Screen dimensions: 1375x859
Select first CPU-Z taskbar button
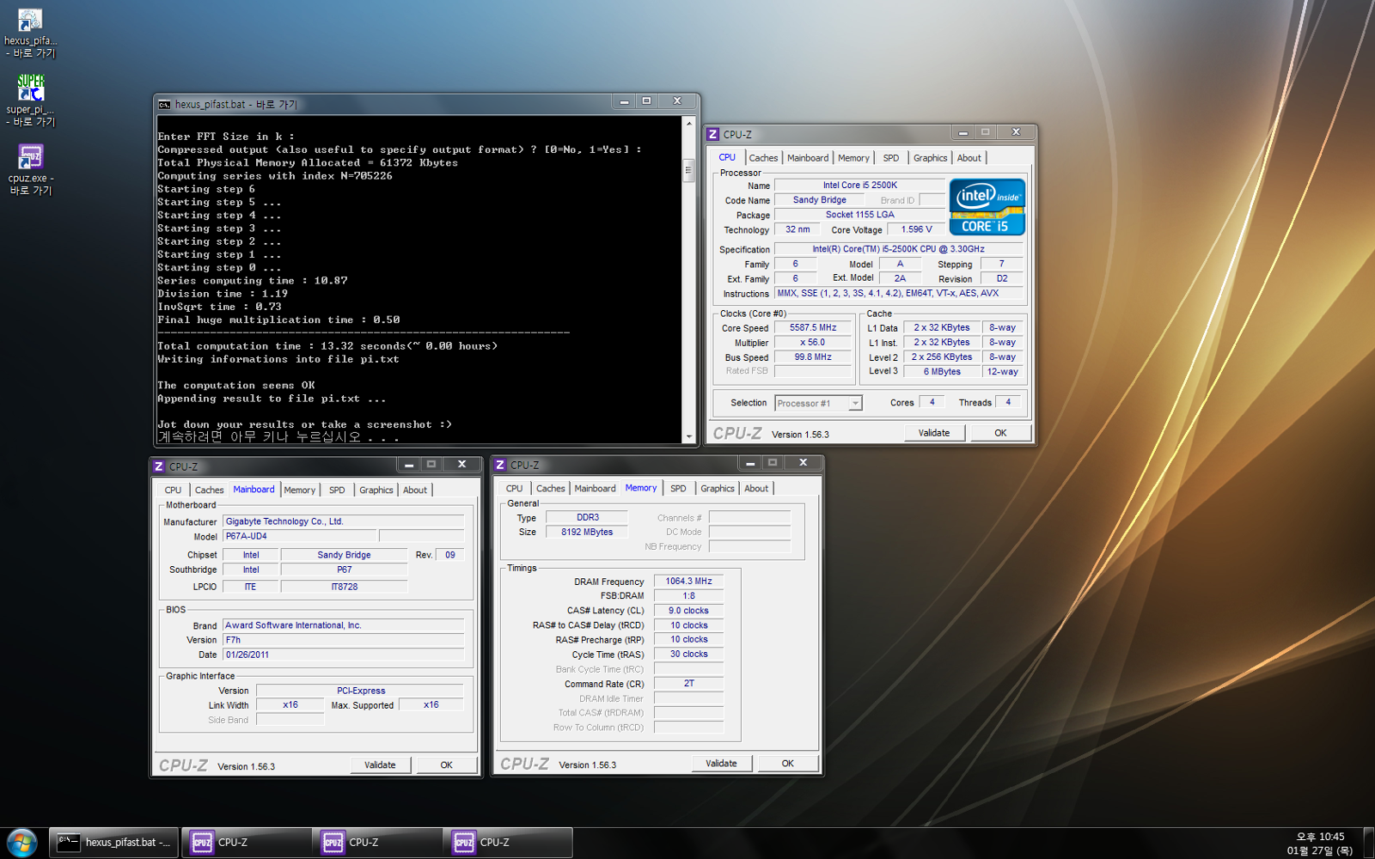(246, 843)
